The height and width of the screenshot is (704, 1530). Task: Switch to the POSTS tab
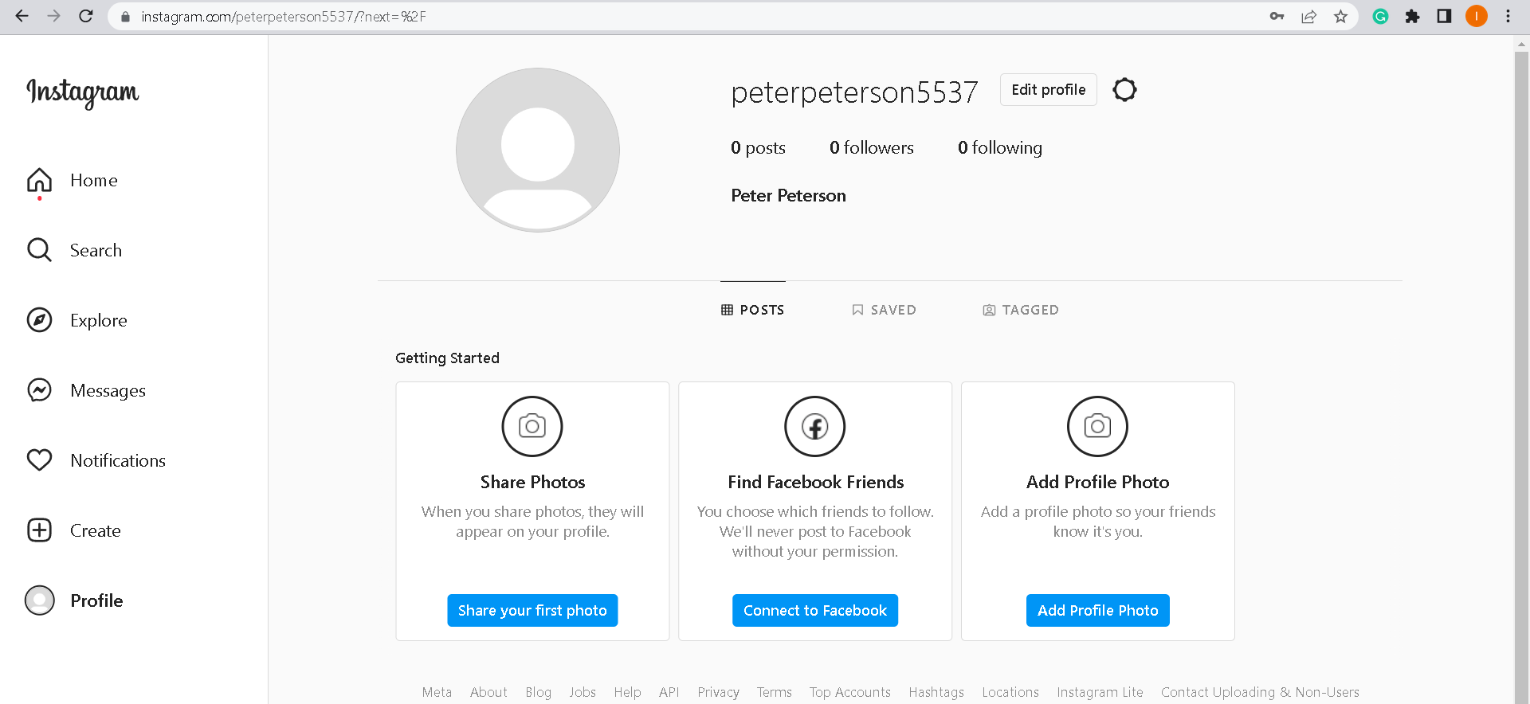(753, 310)
